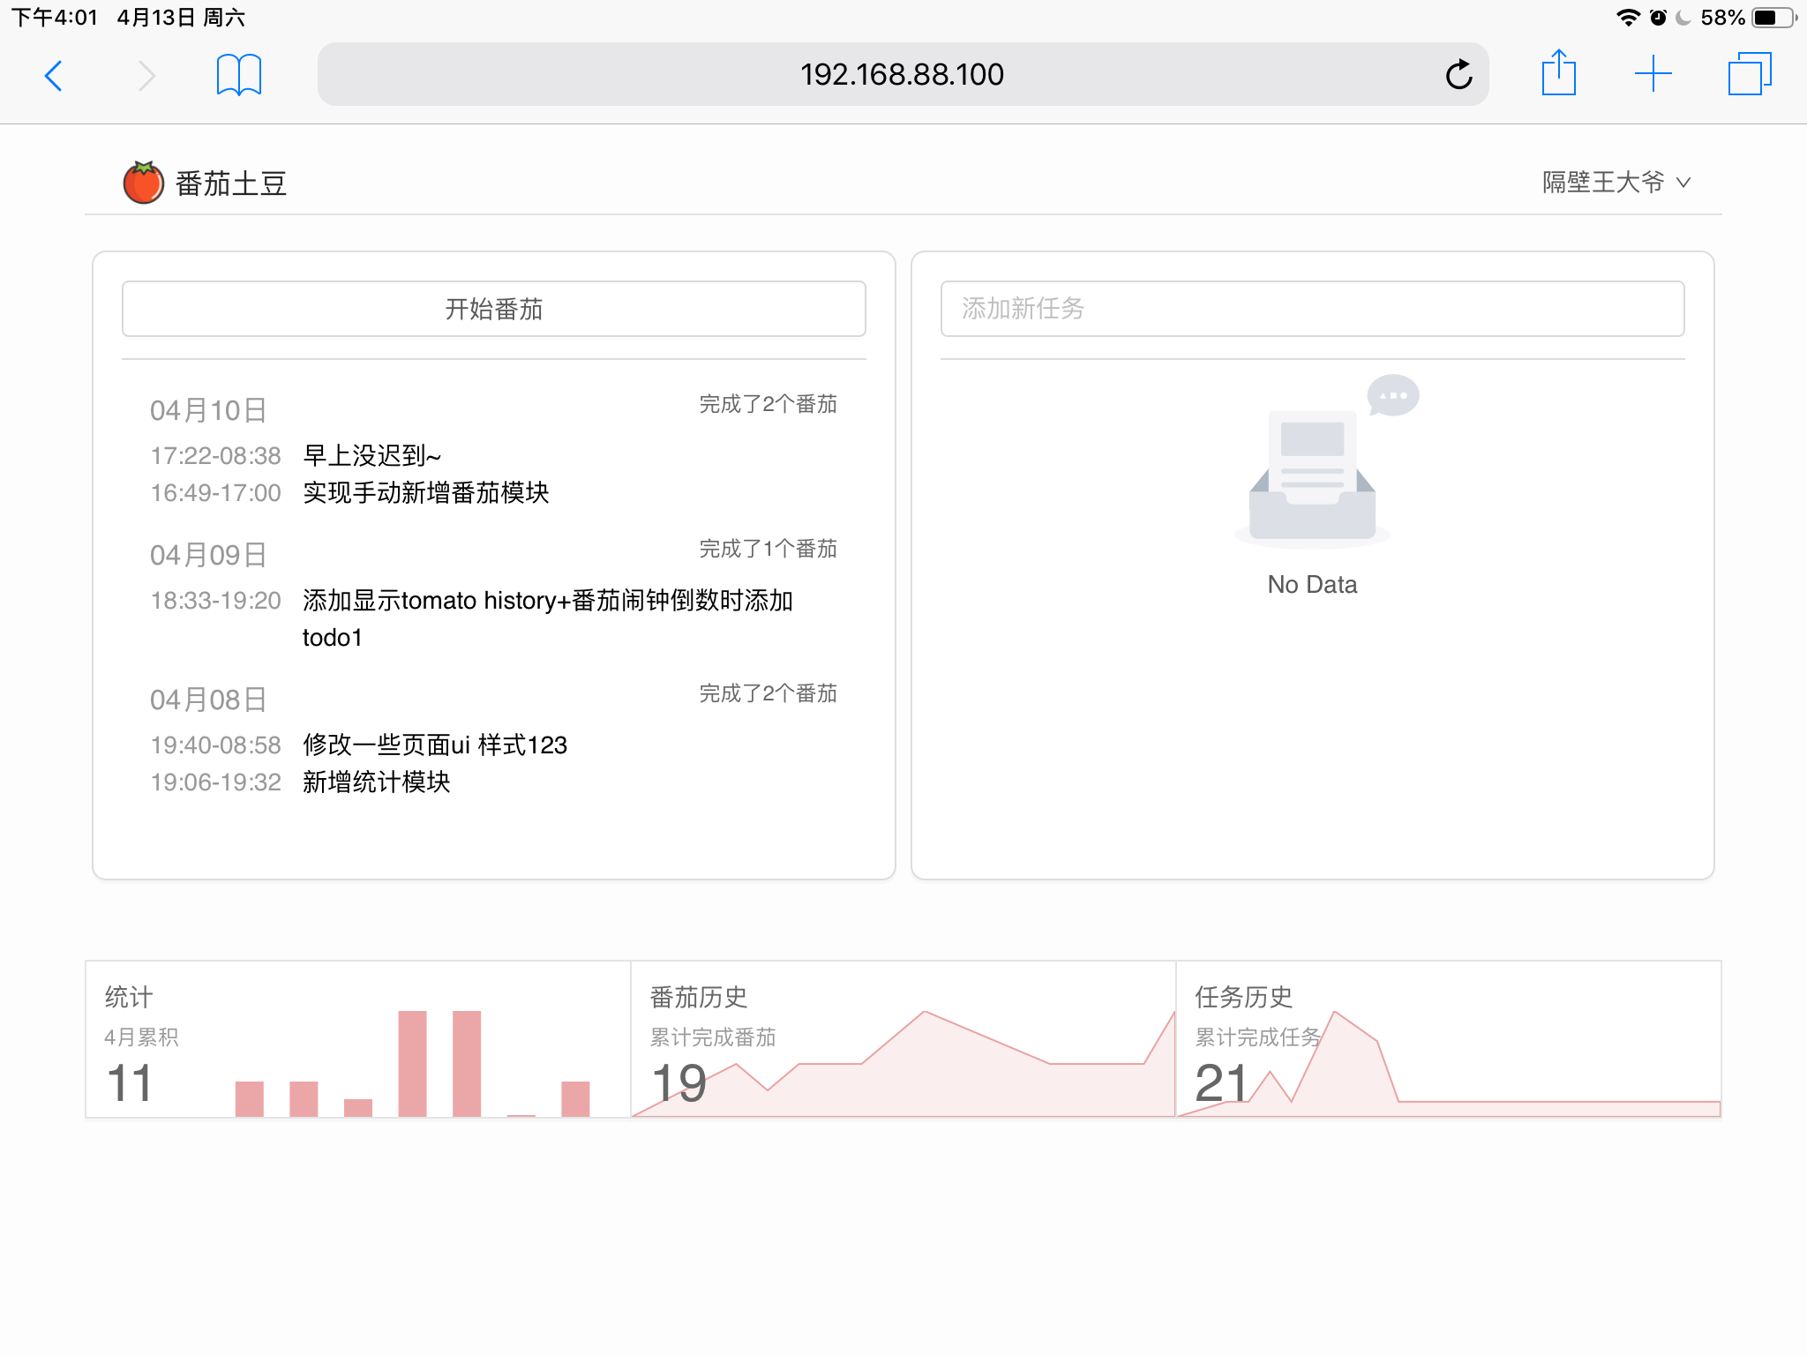
Task: Reload the page with the refresh icon
Action: point(1458,74)
